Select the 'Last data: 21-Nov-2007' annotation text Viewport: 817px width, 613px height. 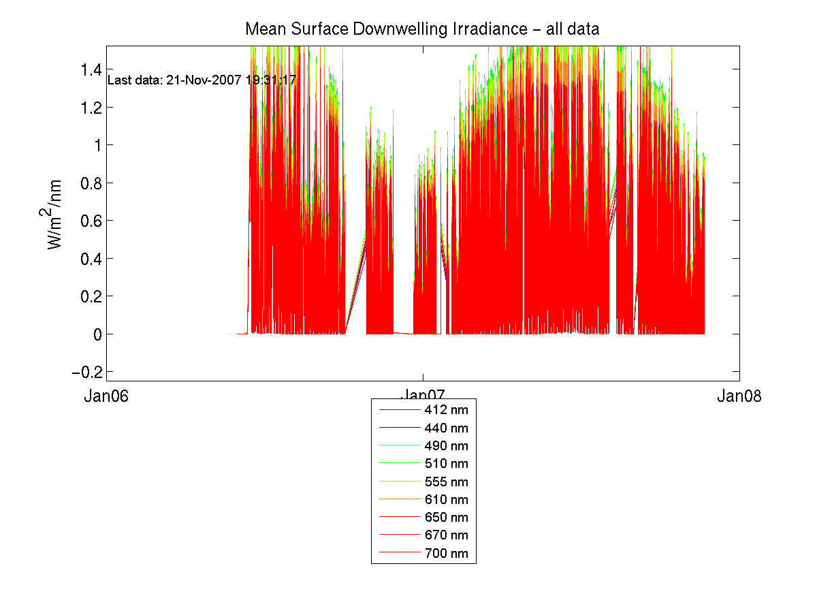(202, 80)
